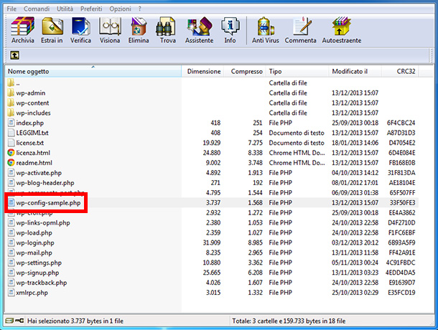Select the wp-includes folder icon
The image size is (438, 330).
coord(11,113)
